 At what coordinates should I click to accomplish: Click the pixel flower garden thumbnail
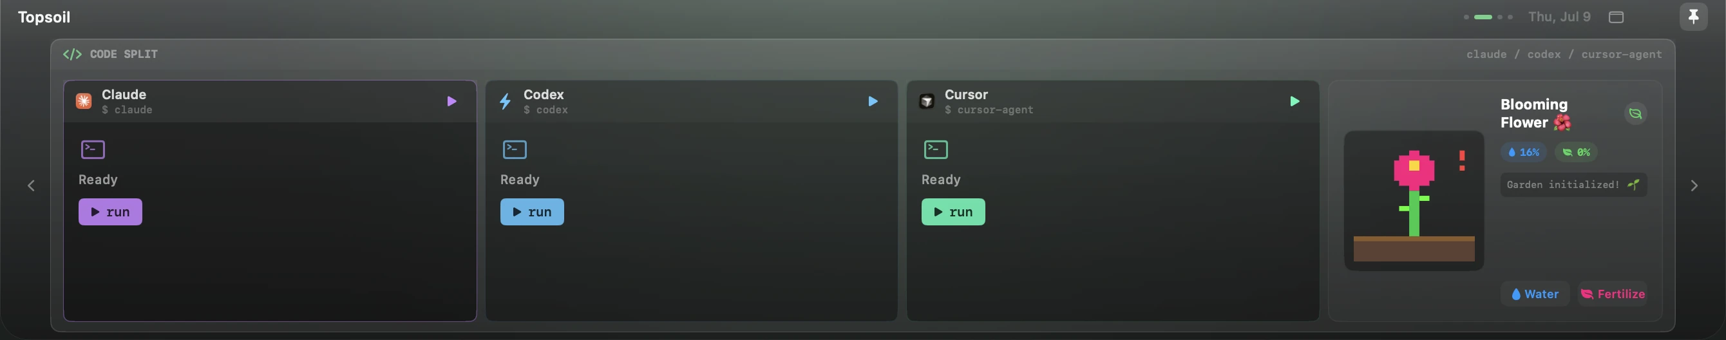(1414, 201)
